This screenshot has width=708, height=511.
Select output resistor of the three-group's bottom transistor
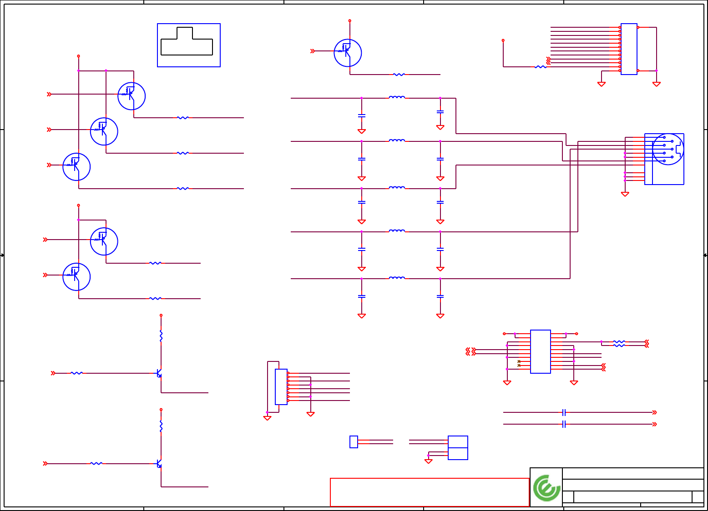[x=182, y=188]
